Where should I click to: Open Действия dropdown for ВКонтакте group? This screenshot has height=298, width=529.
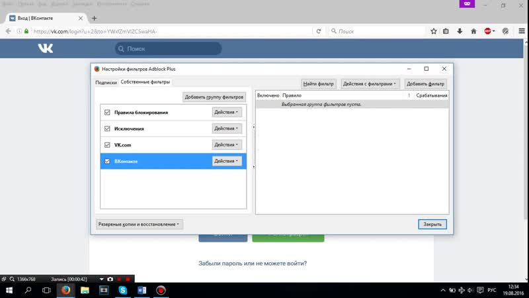click(x=226, y=161)
